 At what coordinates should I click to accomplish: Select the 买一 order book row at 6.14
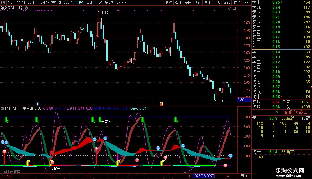pyautogui.click(x=281, y=52)
